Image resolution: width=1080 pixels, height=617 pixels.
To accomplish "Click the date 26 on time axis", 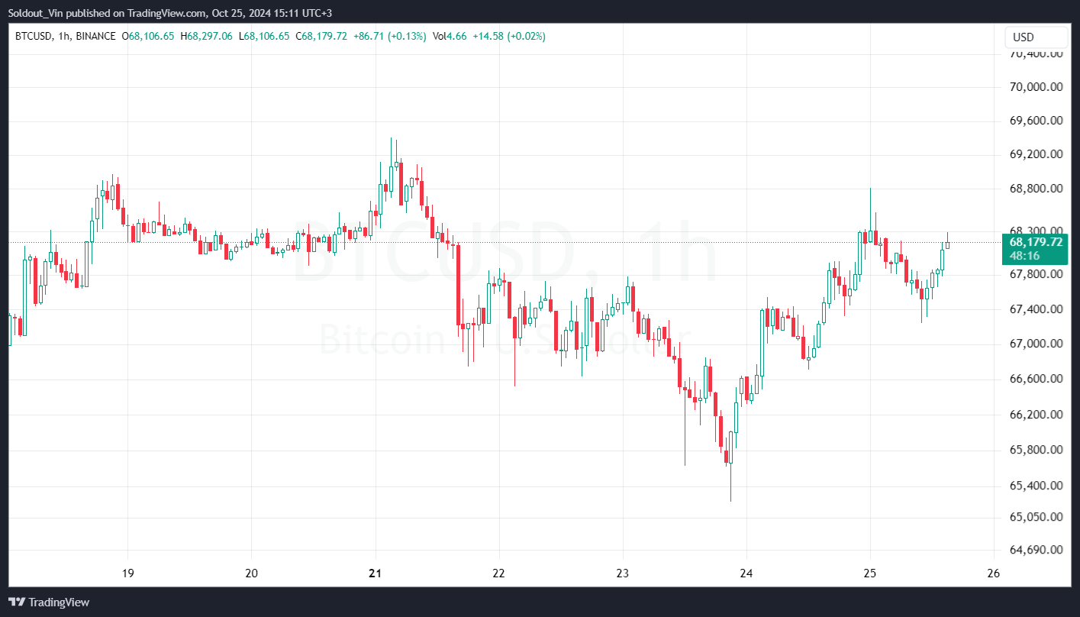I will coord(993,573).
